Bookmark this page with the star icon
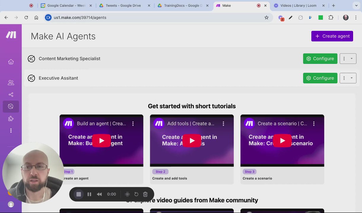 (266, 17)
